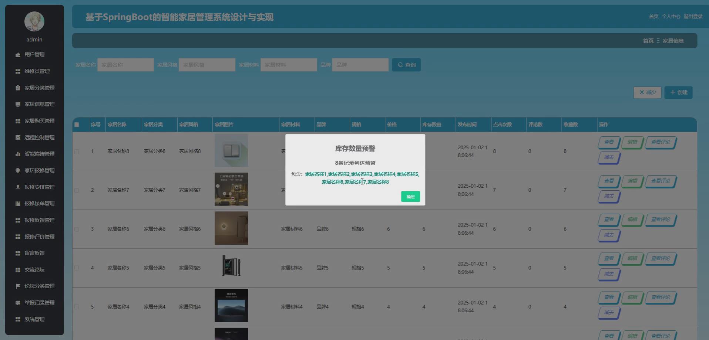Open 交流论坛 menu item
Viewport: 709px width, 340px height.
click(34, 270)
